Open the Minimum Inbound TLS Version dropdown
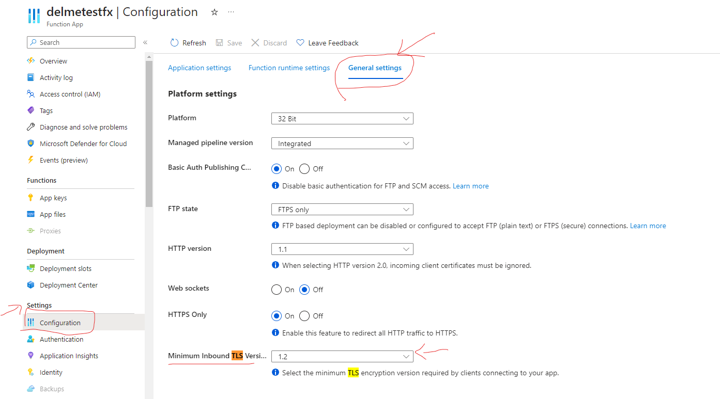720x399 pixels. tap(342, 356)
